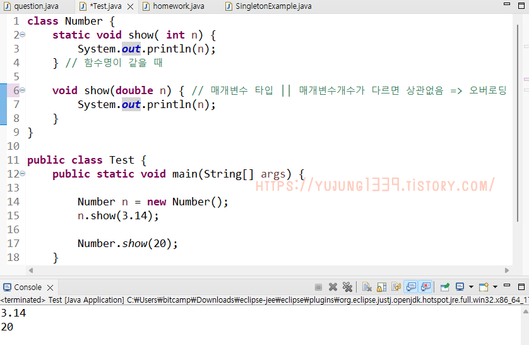Click Remove Launch icon in Console toolbar
Screen dimensions: 529x345
point(333,287)
